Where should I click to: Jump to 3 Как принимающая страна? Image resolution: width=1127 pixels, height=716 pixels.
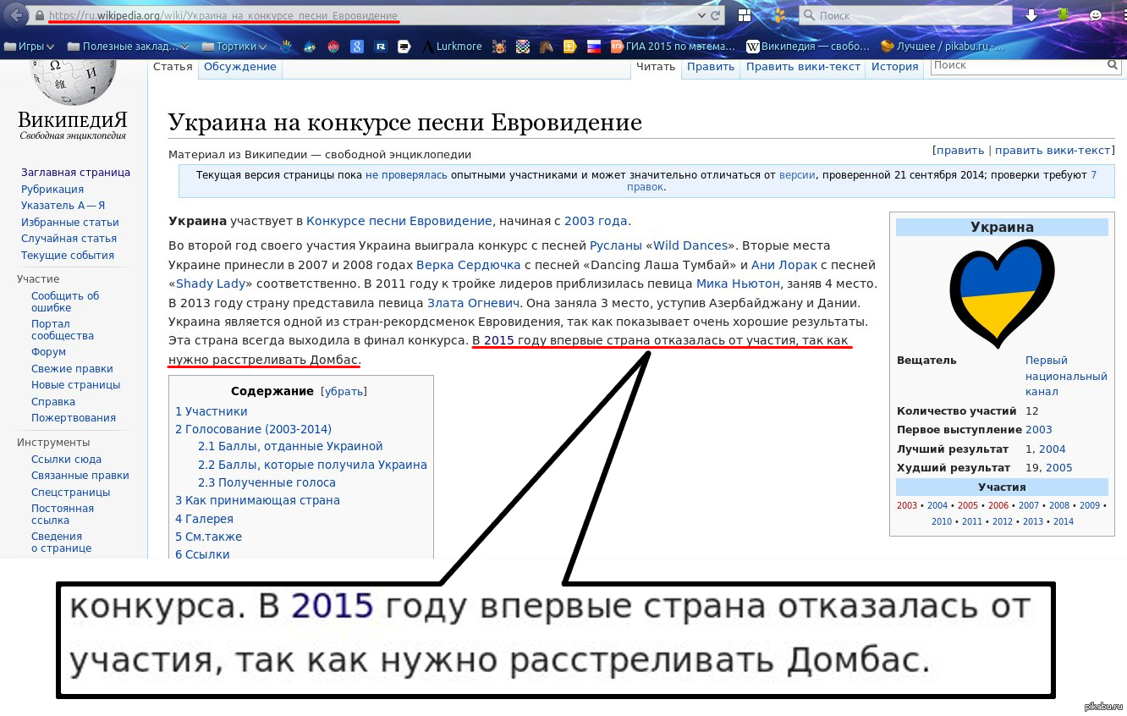[257, 500]
